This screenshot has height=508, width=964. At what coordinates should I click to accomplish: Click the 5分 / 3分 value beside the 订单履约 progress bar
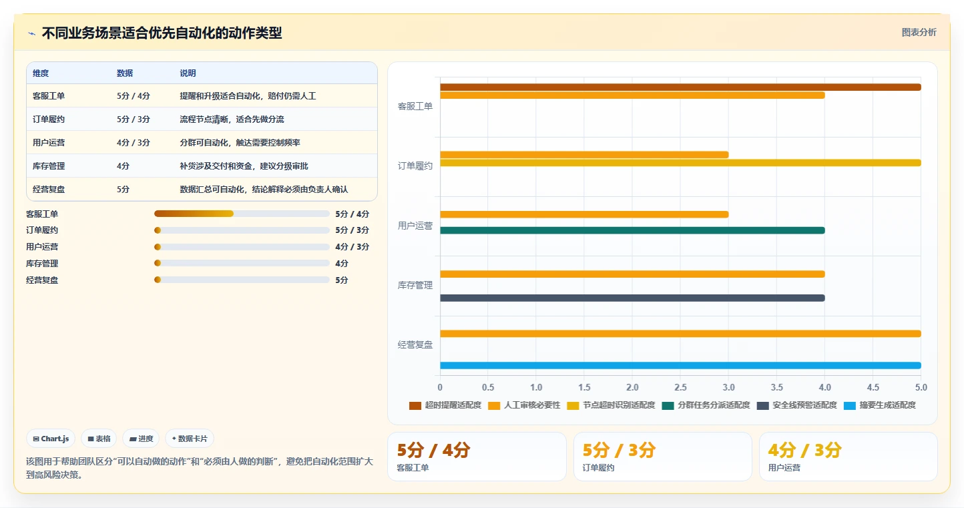click(x=352, y=230)
